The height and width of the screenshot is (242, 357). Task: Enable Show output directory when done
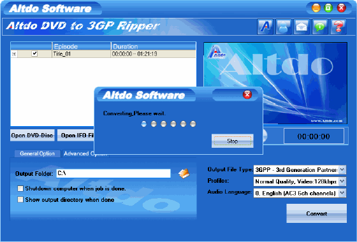[20, 199]
